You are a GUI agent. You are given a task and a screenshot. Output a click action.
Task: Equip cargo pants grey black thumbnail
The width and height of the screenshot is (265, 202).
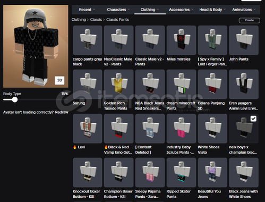pos(88,40)
